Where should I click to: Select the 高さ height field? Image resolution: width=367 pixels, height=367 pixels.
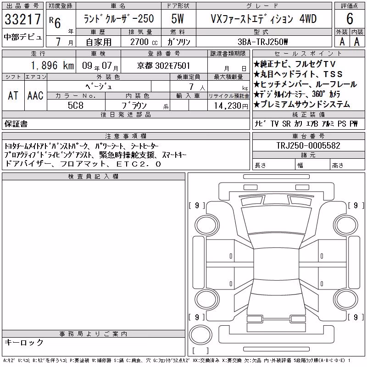[x=347, y=164]
